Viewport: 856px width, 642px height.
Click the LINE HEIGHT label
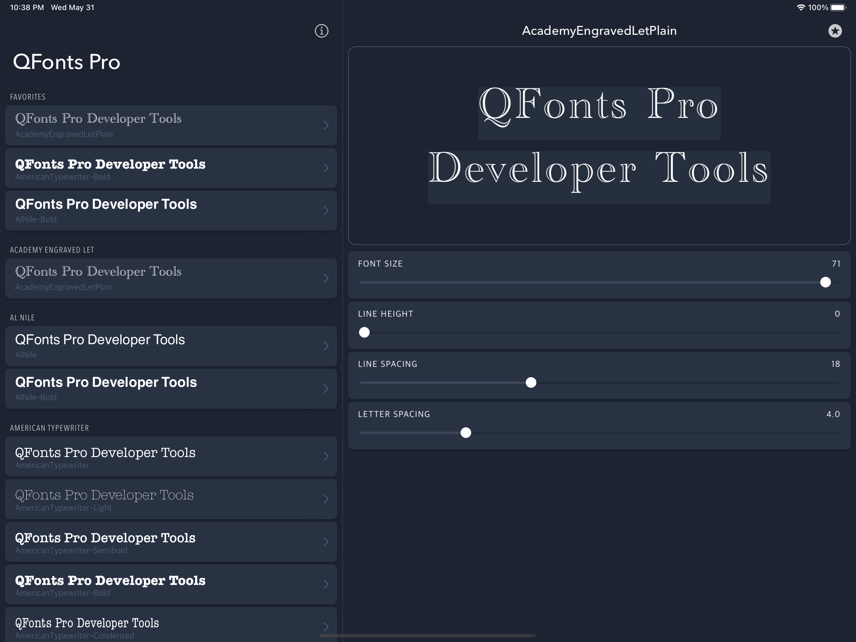[x=385, y=314]
